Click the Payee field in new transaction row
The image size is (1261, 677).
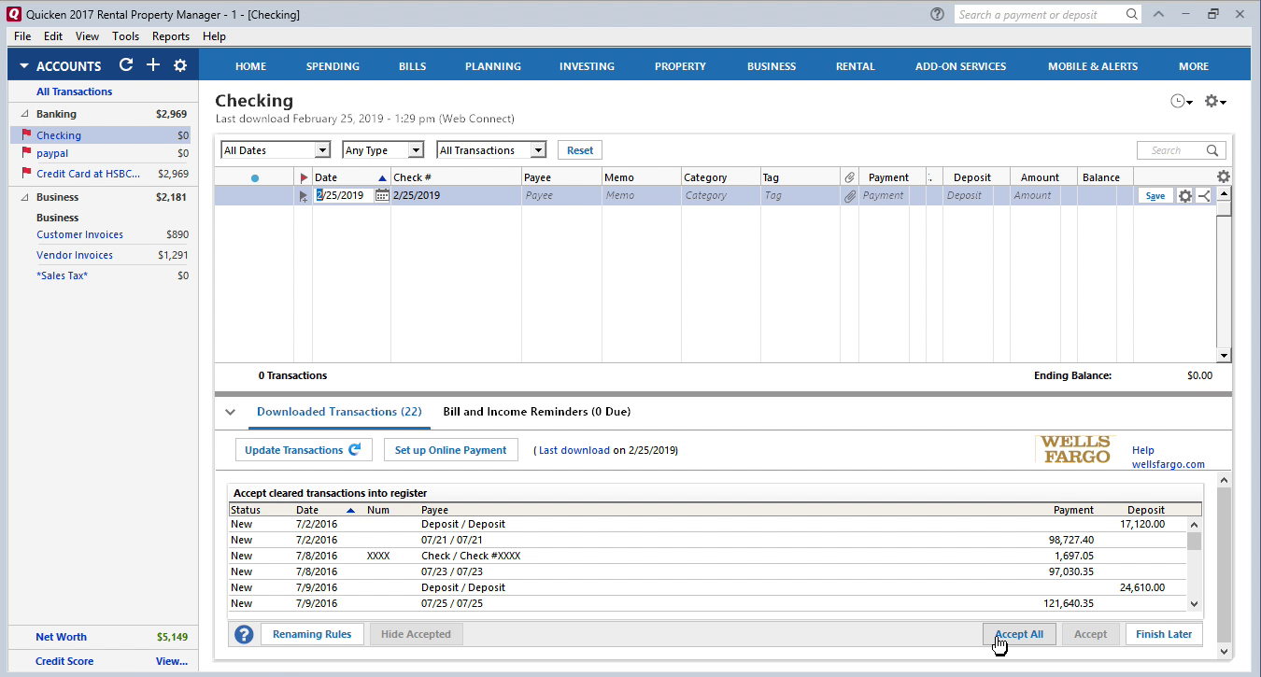(x=561, y=196)
